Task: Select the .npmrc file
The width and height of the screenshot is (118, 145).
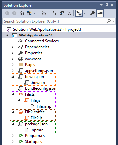Action: (x=37, y=130)
